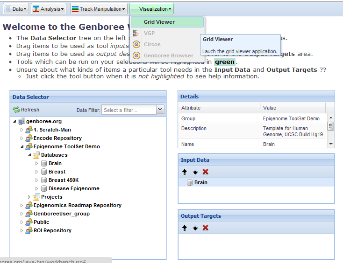Open the Data Filter dropdown arrow
This screenshot has height=263, width=343.
pos(160,110)
